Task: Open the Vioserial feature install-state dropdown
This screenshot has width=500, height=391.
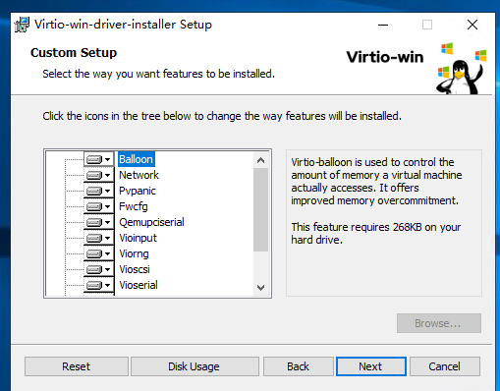Action: pos(98,285)
